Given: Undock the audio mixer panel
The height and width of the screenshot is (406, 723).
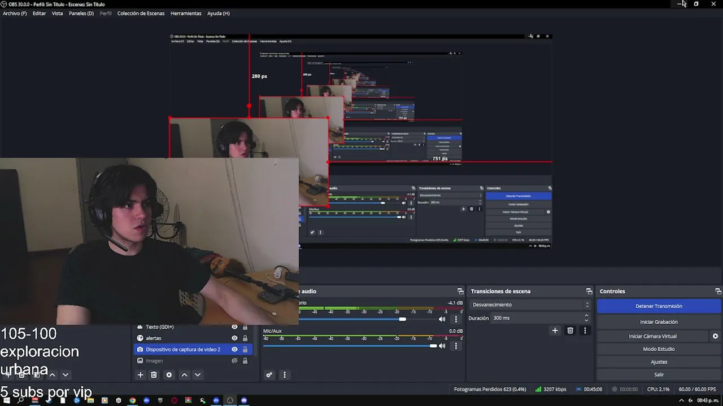Looking at the screenshot, I should point(460,292).
